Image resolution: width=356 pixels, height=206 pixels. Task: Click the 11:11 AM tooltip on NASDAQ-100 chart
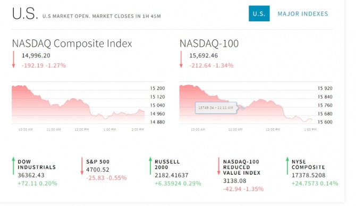point(216,108)
